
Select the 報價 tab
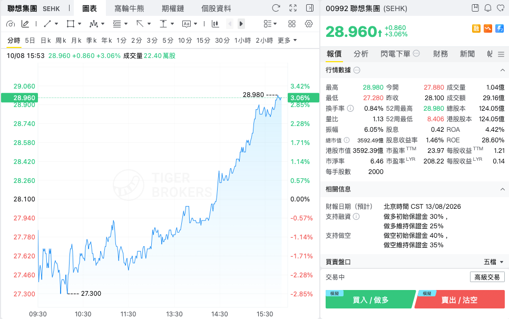pos(334,54)
